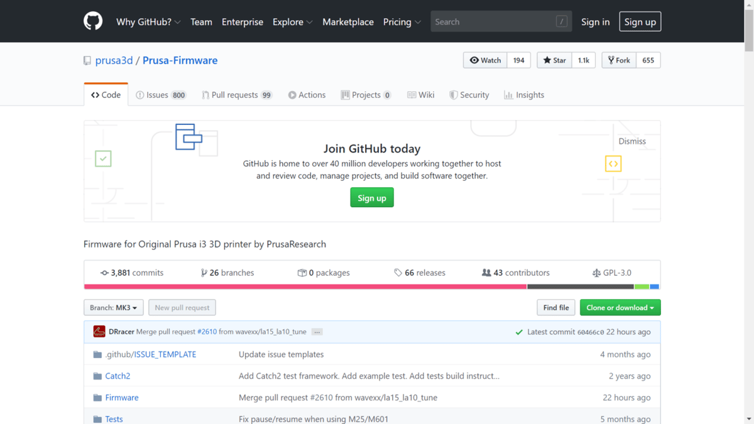
Task: Open the Actions tab
Action: coord(307,95)
